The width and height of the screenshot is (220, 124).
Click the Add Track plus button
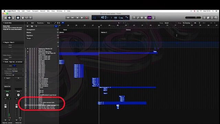pos(27,26)
